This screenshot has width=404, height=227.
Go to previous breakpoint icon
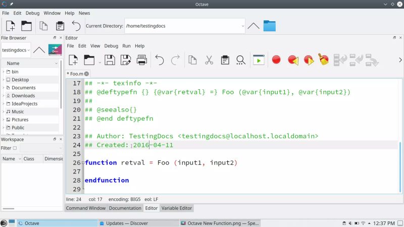coord(293,60)
